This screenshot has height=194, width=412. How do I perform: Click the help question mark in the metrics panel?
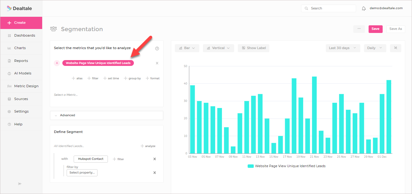(x=157, y=48)
